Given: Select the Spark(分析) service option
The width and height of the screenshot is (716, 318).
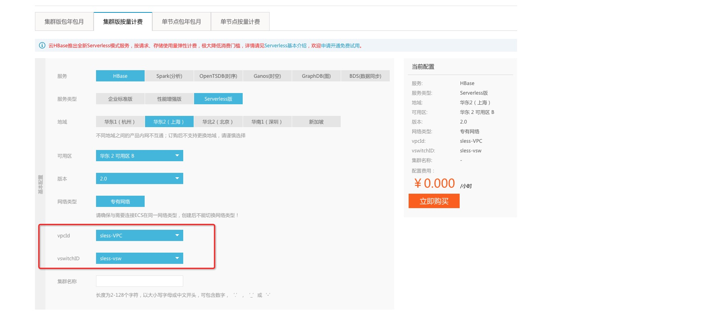Looking at the screenshot, I should pyautogui.click(x=169, y=76).
